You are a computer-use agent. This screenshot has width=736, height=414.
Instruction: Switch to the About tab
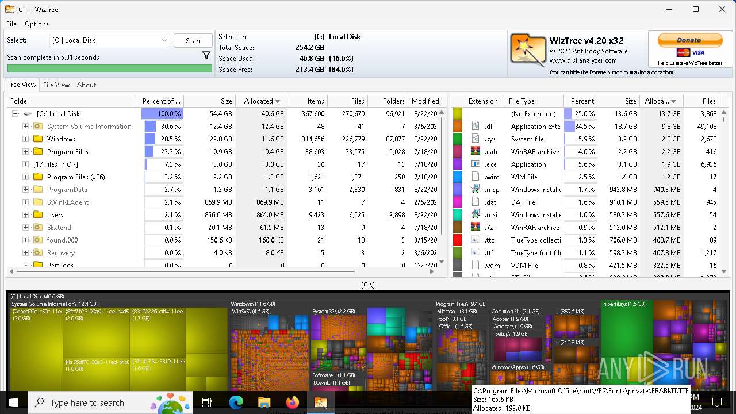[86, 85]
